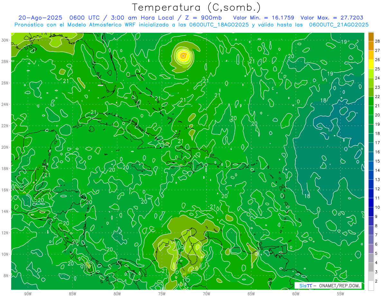Click the '18' contour label near 24N
Viewport: 386px width, 298px height.
323,100
